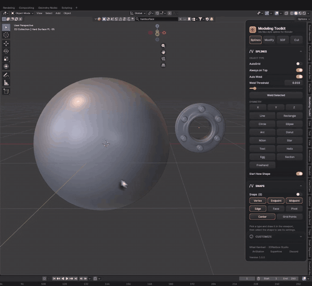Switch to solid viewport shading
This screenshot has height=286, width=312.
[296, 13]
